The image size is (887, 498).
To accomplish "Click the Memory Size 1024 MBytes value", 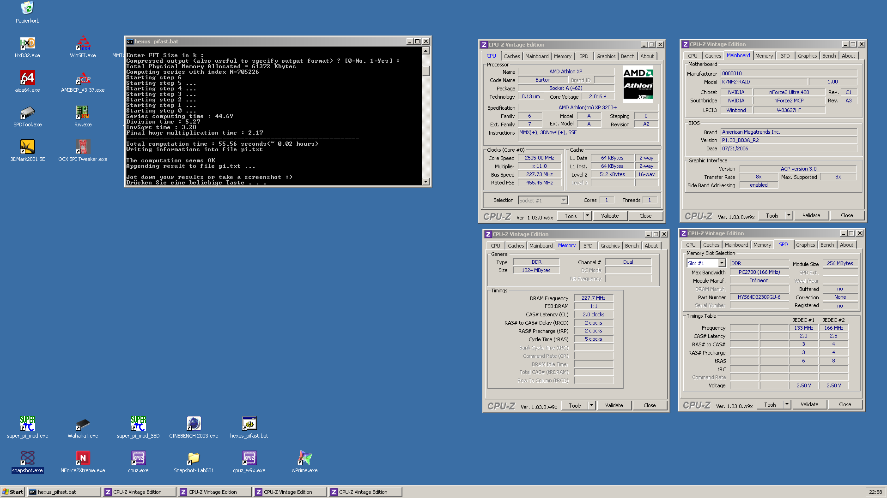I will point(536,271).
